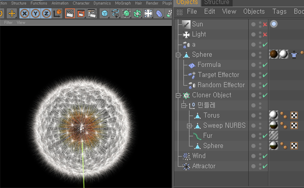Image resolution: width=304 pixels, height=188 pixels.
Task: Switch to the Objects tab
Action: coord(187,3)
